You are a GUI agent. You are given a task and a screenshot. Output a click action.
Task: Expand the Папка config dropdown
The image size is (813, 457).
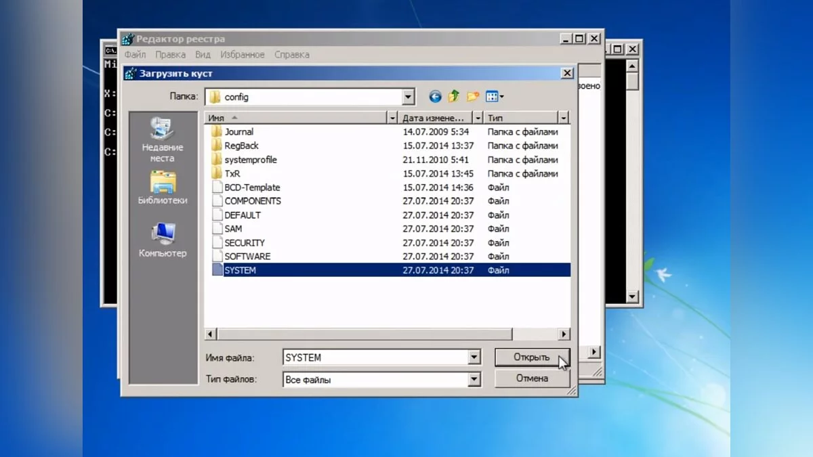408,97
